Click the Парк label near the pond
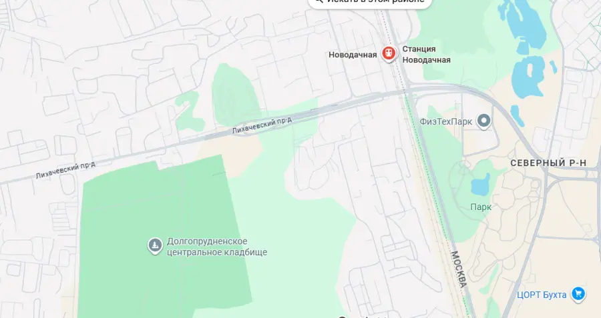This screenshot has height=318, width=601. (481, 207)
